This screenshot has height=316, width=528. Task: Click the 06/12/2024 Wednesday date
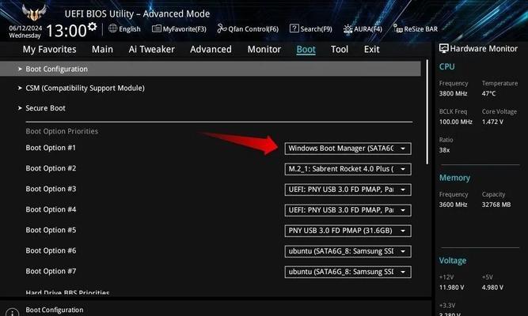tap(25, 32)
